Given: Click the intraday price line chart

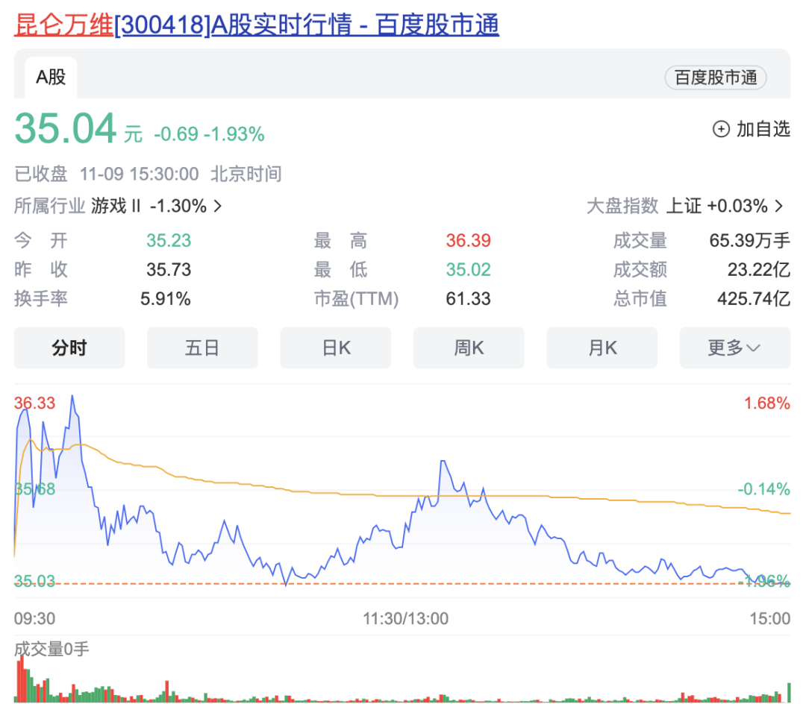Looking at the screenshot, I should [402, 491].
